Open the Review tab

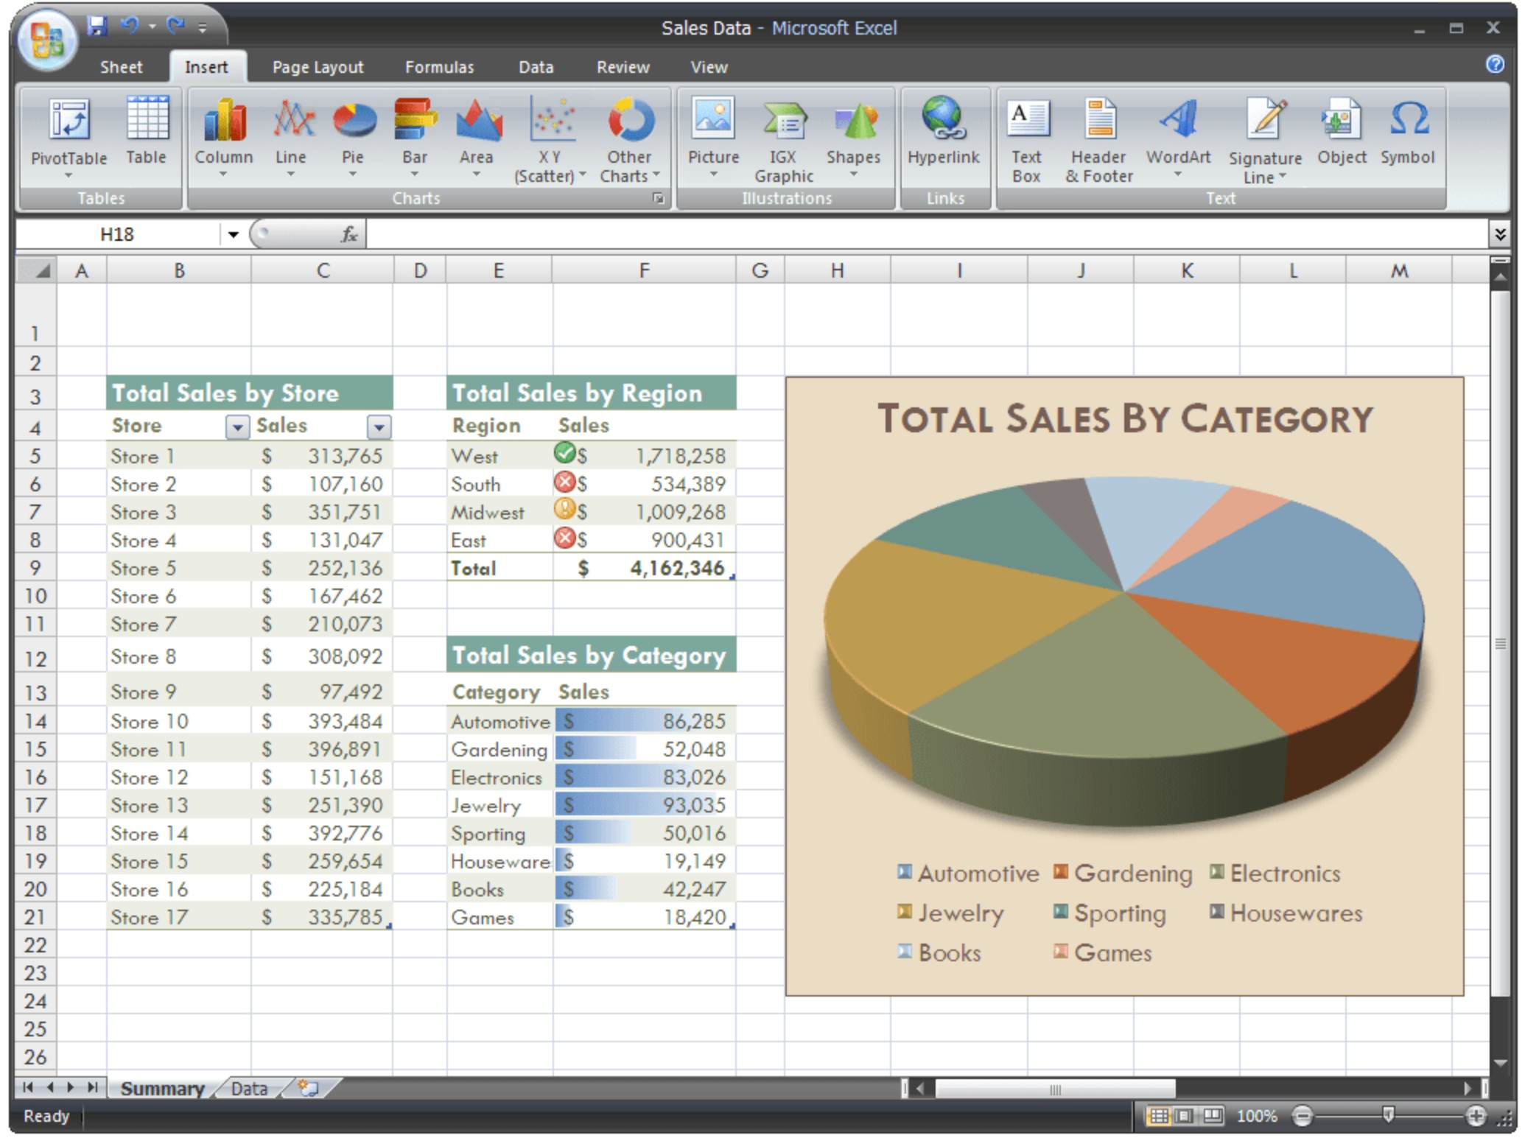[623, 67]
